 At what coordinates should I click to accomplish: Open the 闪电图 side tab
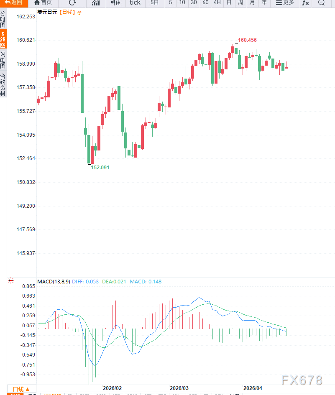click(x=3, y=60)
